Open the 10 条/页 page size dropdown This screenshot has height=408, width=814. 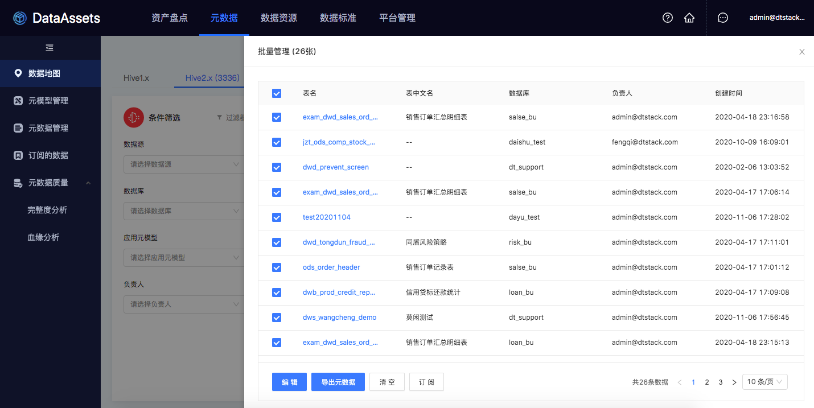click(x=764, y=382)
